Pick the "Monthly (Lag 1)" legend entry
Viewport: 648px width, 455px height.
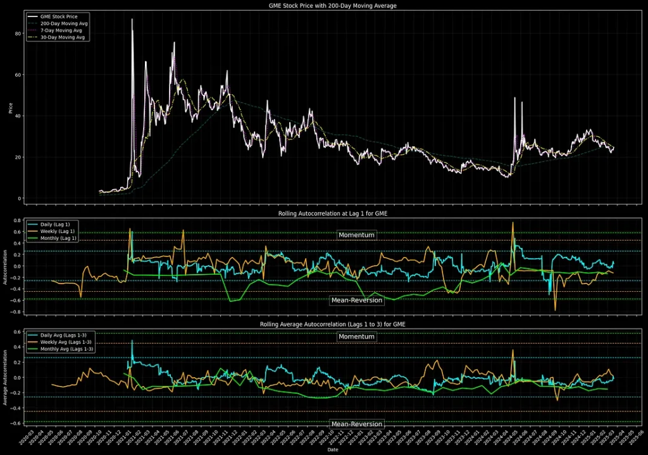pyautogui.click(x=52, y=238)
